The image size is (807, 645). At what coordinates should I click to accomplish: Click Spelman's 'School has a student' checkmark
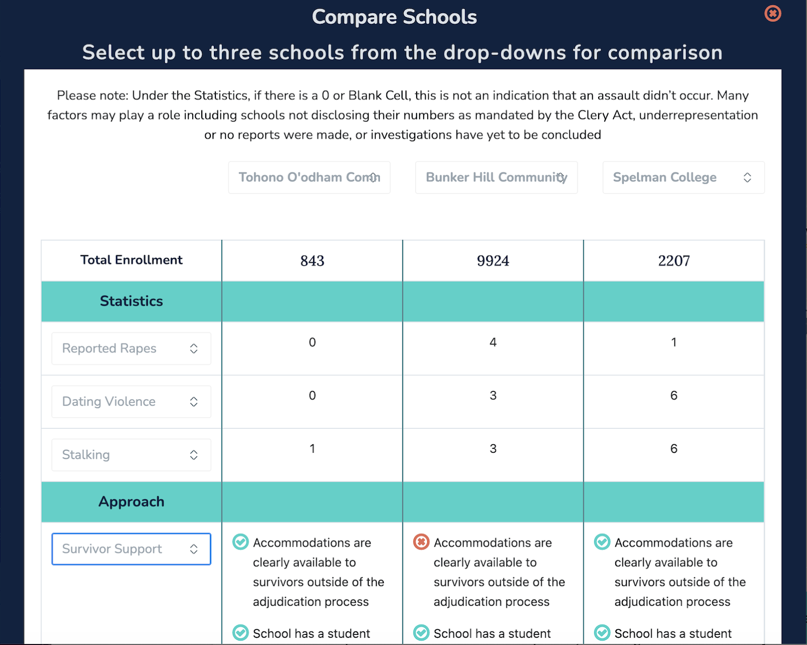(x=602, y=632)
